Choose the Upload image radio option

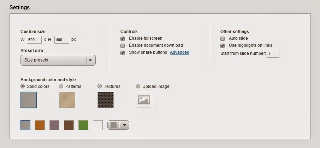click(138, 86)
